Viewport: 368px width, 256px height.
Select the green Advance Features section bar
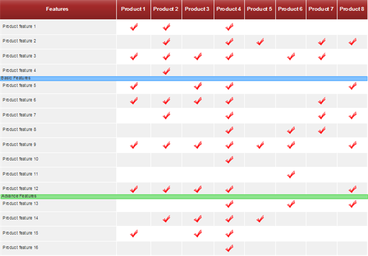pyautogui.click(x=184, y=196)
